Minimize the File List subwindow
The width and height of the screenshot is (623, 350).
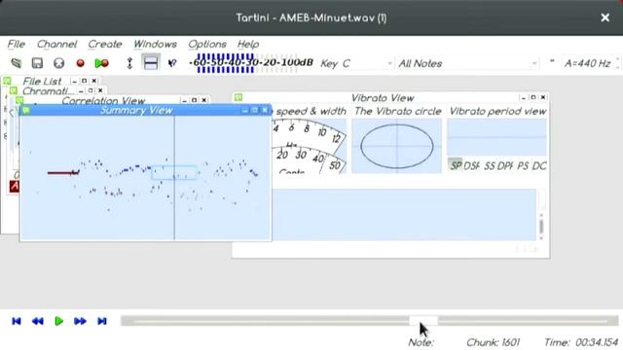[74, 81]
